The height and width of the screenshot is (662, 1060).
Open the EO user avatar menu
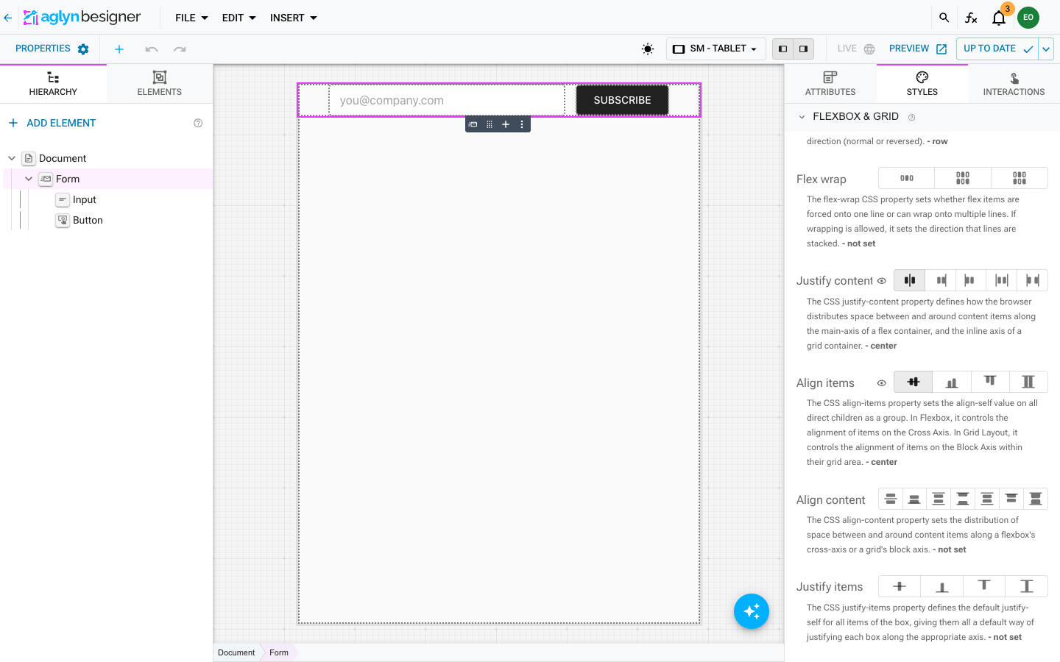click(1028, 18)
